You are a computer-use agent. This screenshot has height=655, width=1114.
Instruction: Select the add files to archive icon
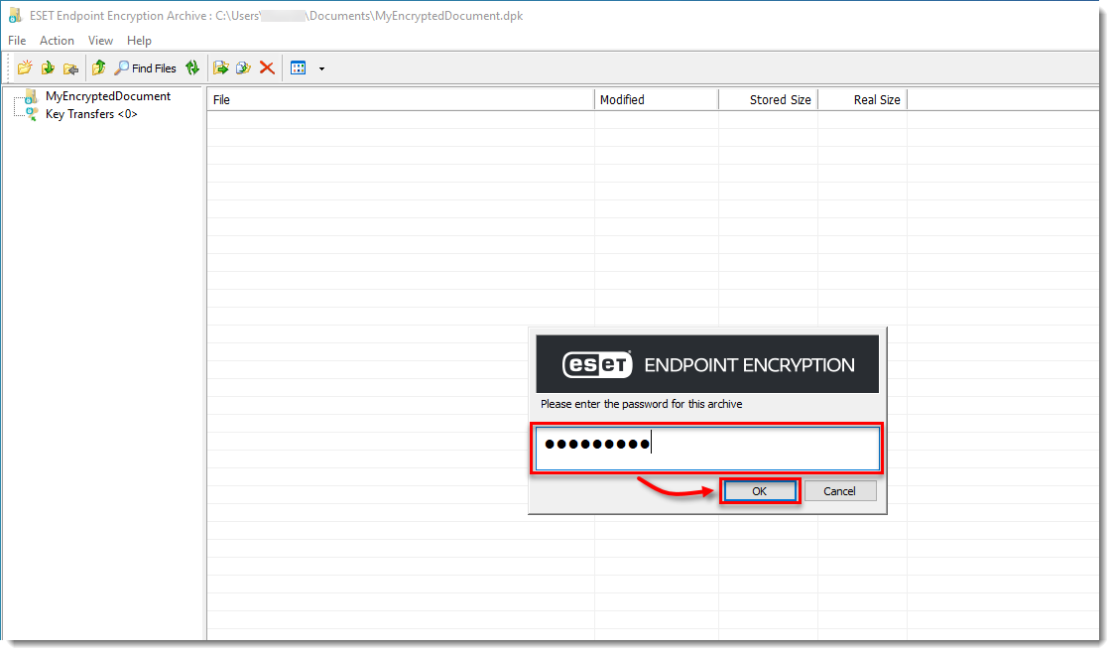[46, 67]
